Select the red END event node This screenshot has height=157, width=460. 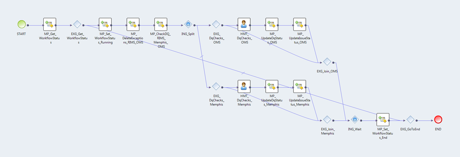point(438,120)
